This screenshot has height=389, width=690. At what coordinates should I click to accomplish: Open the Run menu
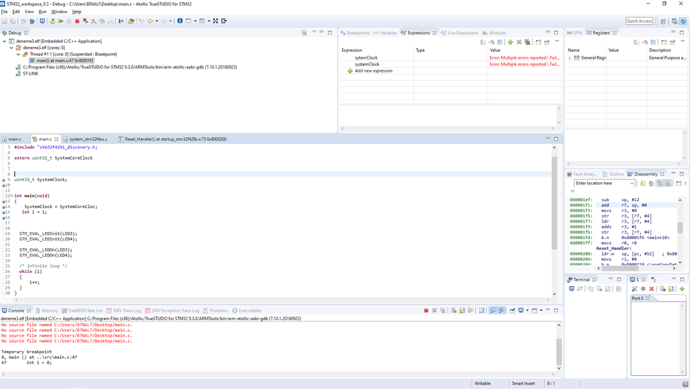pos(42,12)
